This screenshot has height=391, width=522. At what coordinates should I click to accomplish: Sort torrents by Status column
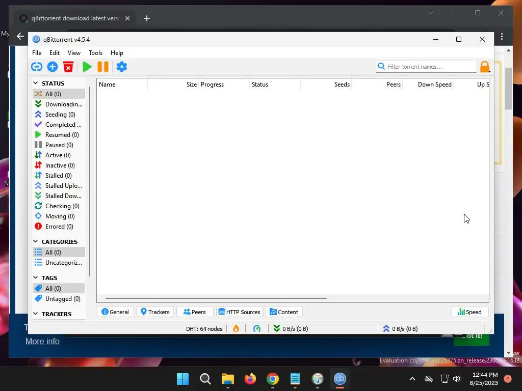pos(275,85)
